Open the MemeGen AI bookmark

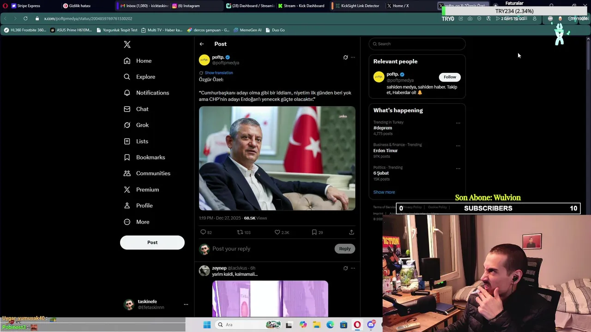tap(247, 30)
